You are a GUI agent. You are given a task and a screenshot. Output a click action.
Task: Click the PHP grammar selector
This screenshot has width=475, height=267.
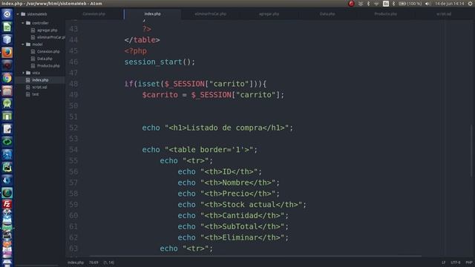point(469,263)
